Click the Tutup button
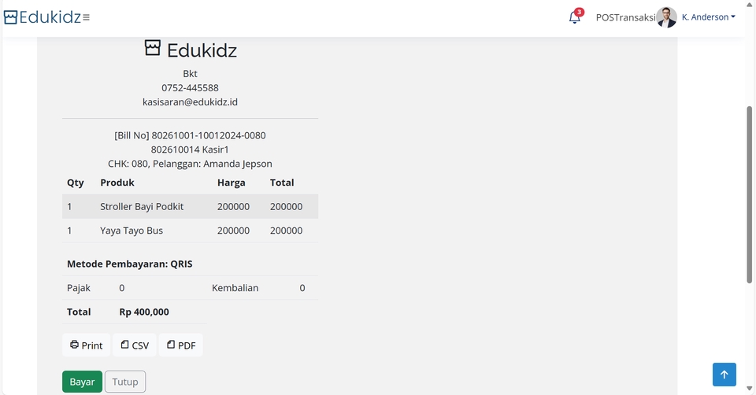The image size is (756, 395). pyautogui.click(x=125, y=382)
